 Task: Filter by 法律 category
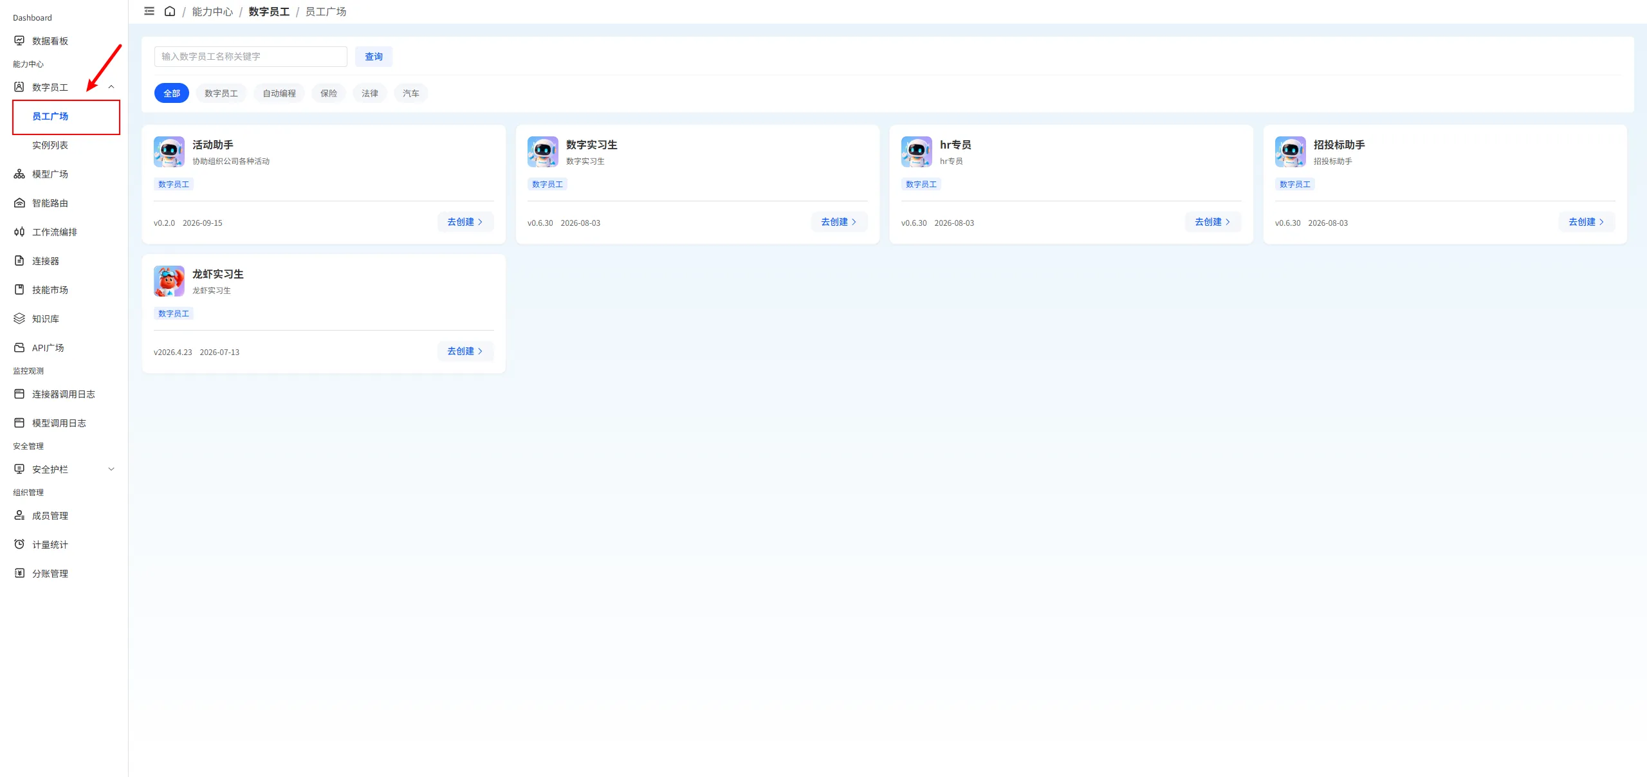point(370,93)
